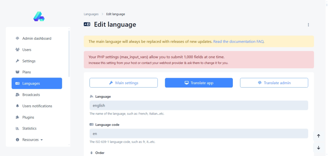Click the Broadcasts icon in sidebar
328x156 pixels.
tap(18, 95)
